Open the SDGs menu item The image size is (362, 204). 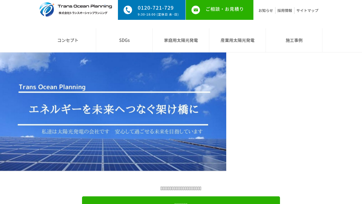click(x=124, y=40)
